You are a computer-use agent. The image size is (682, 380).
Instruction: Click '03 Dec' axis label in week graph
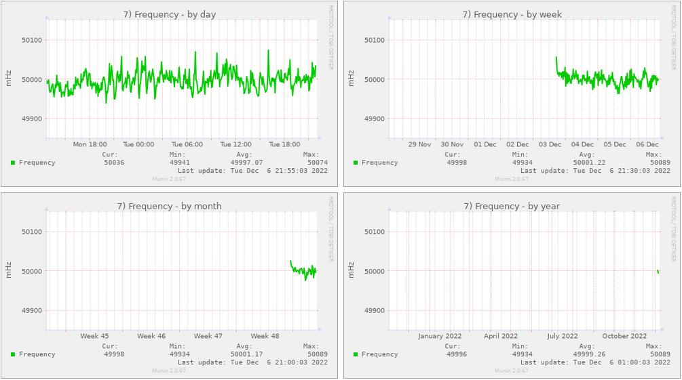tap(550, 144)
